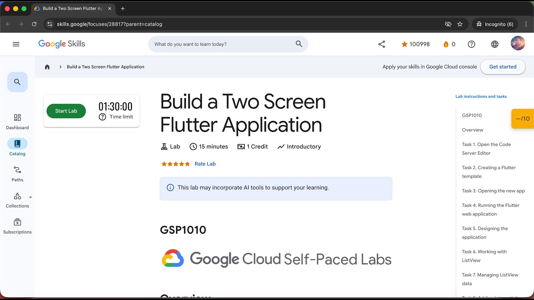
Task: Open the user profile avatar
Action: click(x=518, y=43)
